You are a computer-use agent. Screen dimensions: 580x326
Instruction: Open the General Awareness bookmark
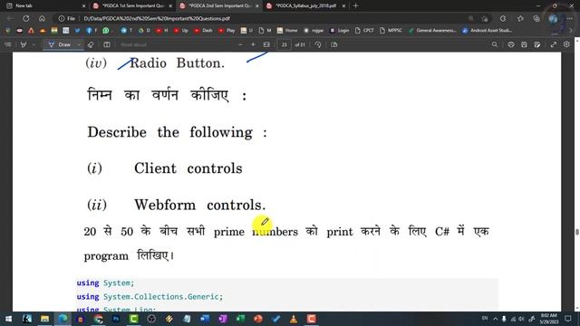432,31
